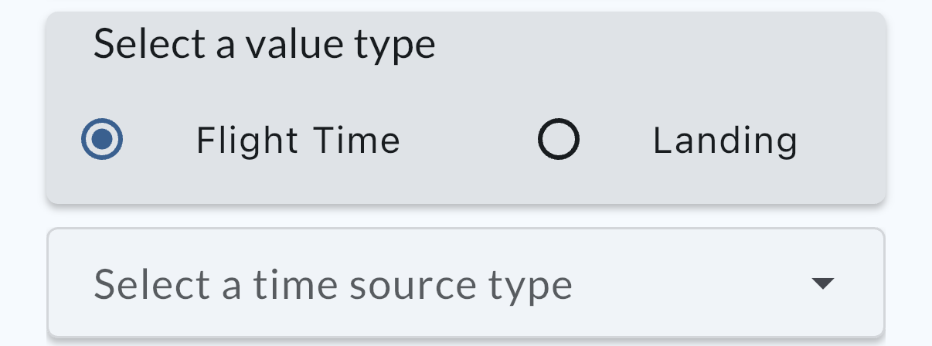Click the "Select a value type" heading
The image size is (932, 346).
[x=264, y=45]
